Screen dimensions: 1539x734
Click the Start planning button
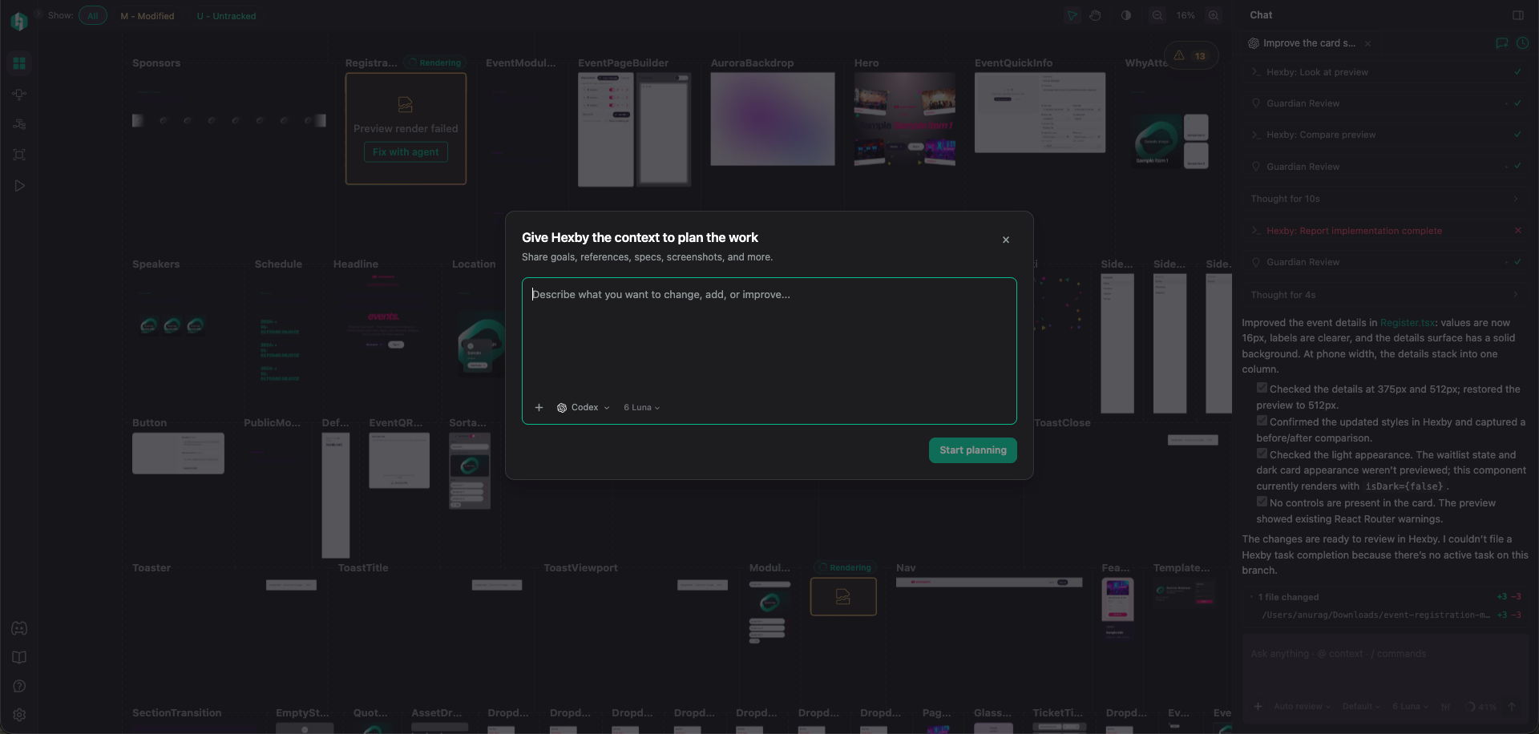coord(972,450)
